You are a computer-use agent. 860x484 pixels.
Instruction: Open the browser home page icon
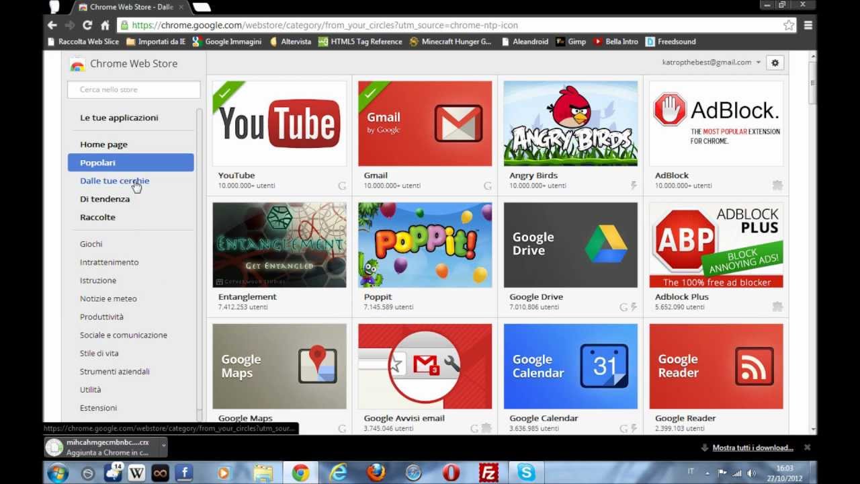(x=105, y=25)
